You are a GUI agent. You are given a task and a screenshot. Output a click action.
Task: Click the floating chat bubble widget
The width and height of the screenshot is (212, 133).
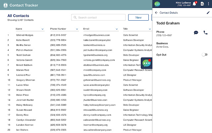click(x=147, y=63)
